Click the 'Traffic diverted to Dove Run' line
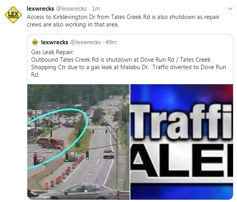This screenshot has width=237, height=202. 189,67
